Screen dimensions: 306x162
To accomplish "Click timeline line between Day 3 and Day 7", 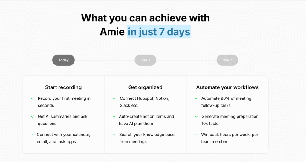I will [186, 60].
